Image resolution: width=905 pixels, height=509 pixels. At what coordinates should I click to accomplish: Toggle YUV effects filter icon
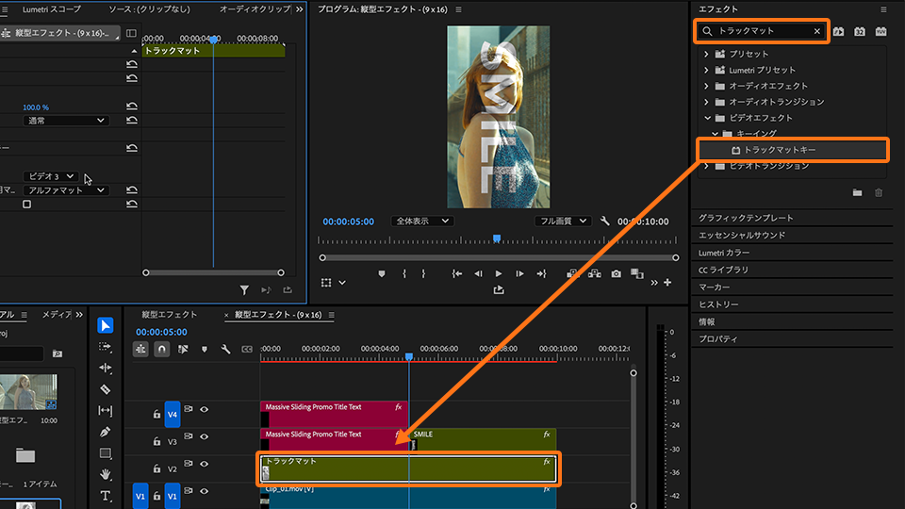pyautogui.click(x=880, y=32)
